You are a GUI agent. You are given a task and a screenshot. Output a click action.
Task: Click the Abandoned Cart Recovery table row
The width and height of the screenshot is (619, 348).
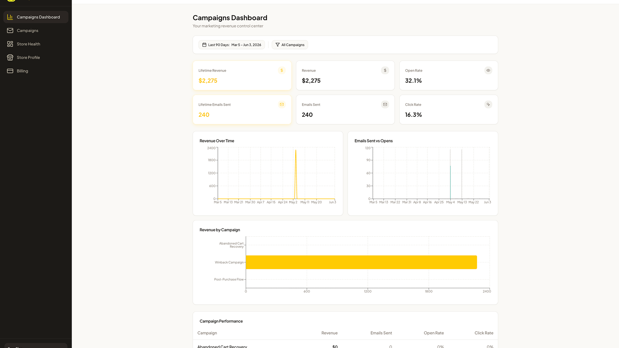pyautogui.click(x=345, y=345)
